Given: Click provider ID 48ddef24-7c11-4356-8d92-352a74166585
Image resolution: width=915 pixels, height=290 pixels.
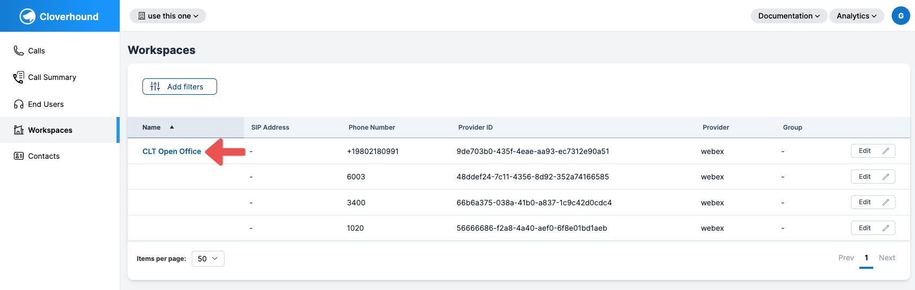Looking at the screenshot, I should (x=533, y=177).
